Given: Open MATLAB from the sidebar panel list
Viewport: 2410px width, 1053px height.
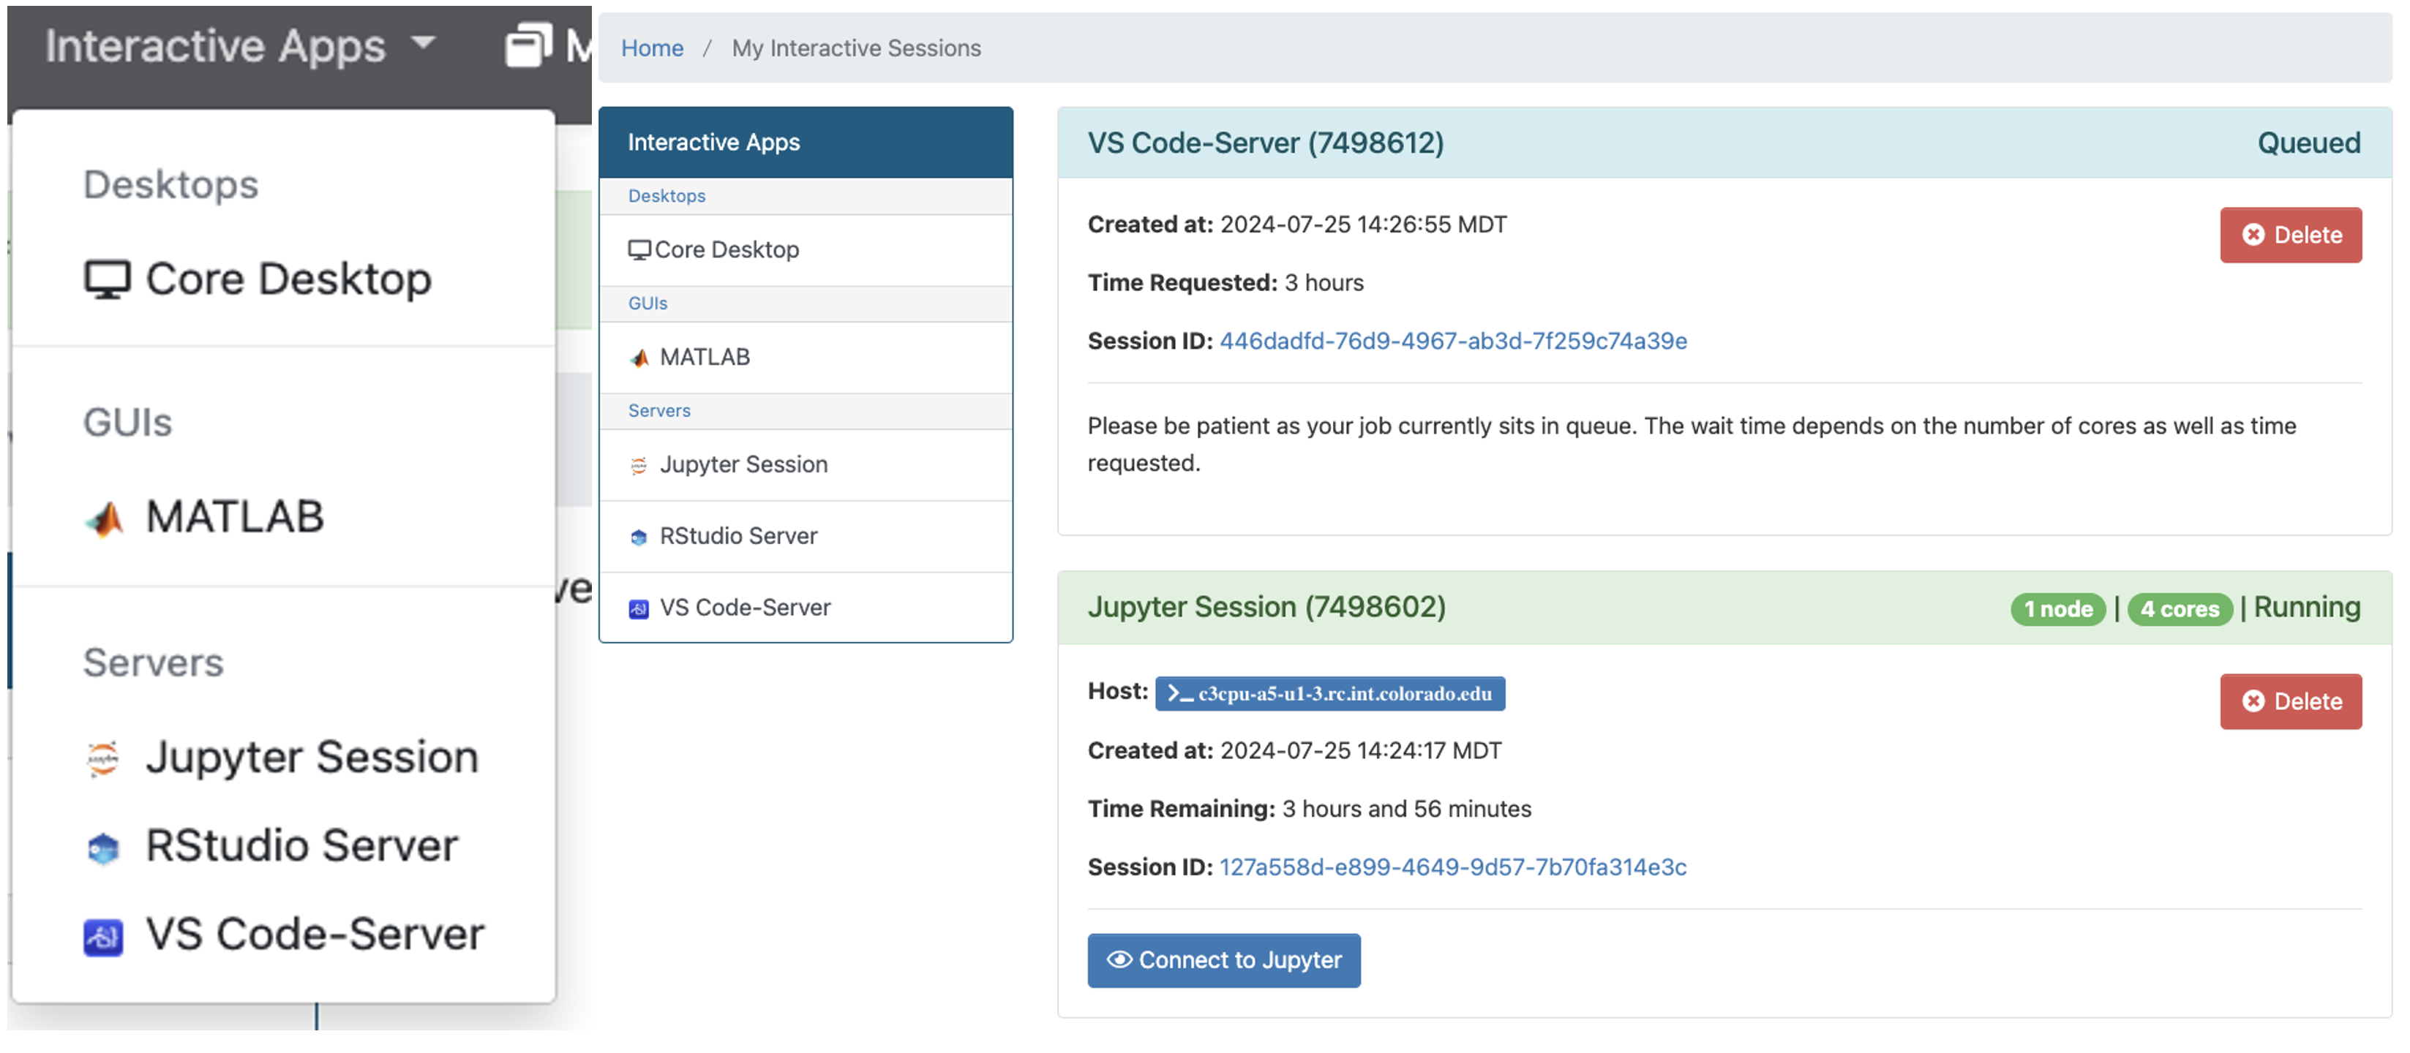Looking at the screenshot, I should [x=806, y=358].
